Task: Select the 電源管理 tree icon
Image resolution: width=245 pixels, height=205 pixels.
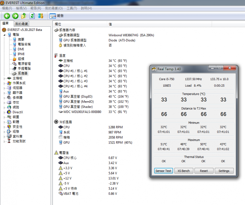Action: pos(15,63)
